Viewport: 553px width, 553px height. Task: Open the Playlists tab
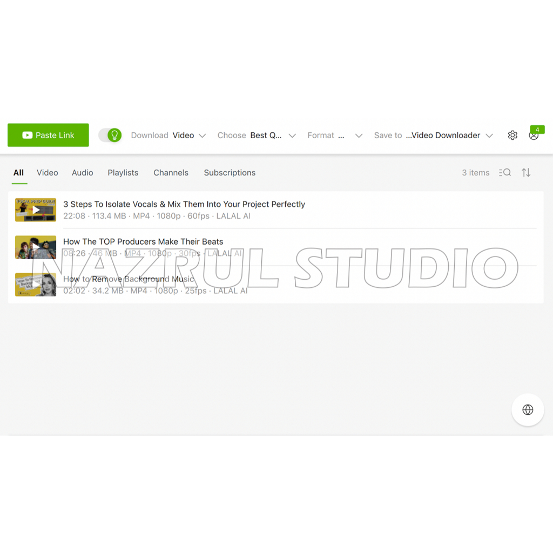tap(123, 173)
